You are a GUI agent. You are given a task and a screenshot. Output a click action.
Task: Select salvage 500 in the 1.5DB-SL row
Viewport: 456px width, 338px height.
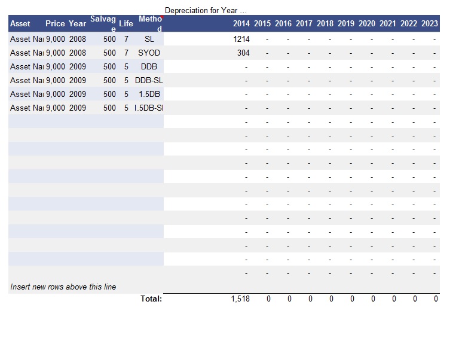pos(109,108)
